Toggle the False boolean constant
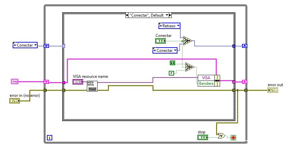The height and width of the screenshot is (154, 290). (x=171, y=73)
